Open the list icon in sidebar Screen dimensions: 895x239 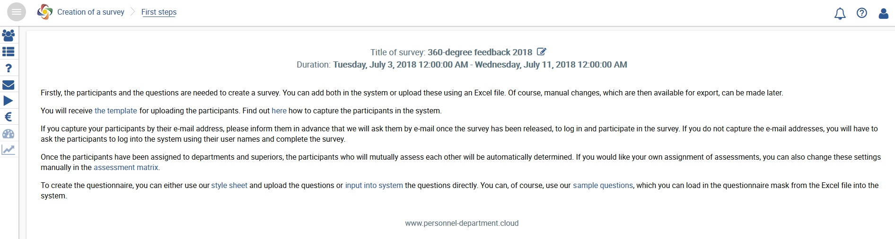click(9, 51)
